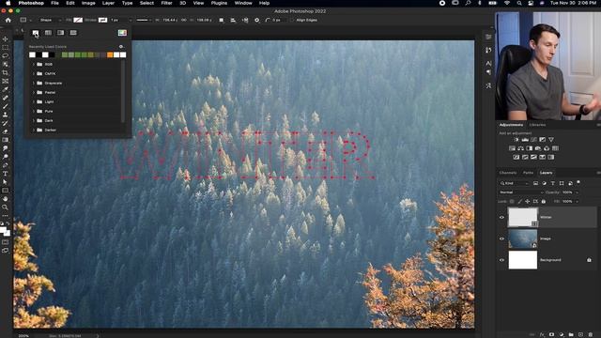
Task: Select the Image layer thumbnail
Action: [x=523, y=238]
